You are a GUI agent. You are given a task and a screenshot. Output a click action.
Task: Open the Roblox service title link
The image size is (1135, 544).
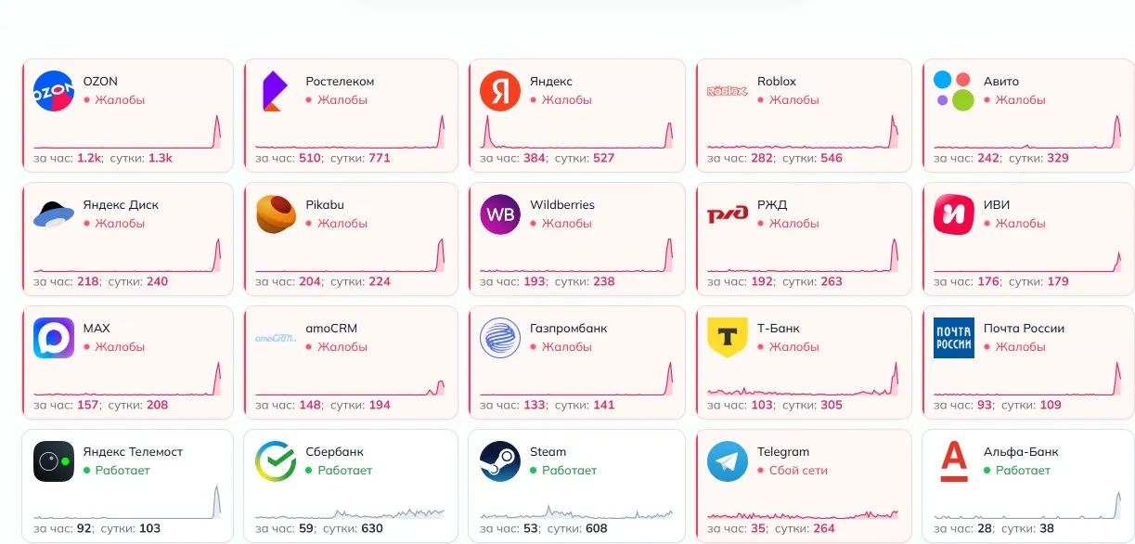[x=777, y=82]
